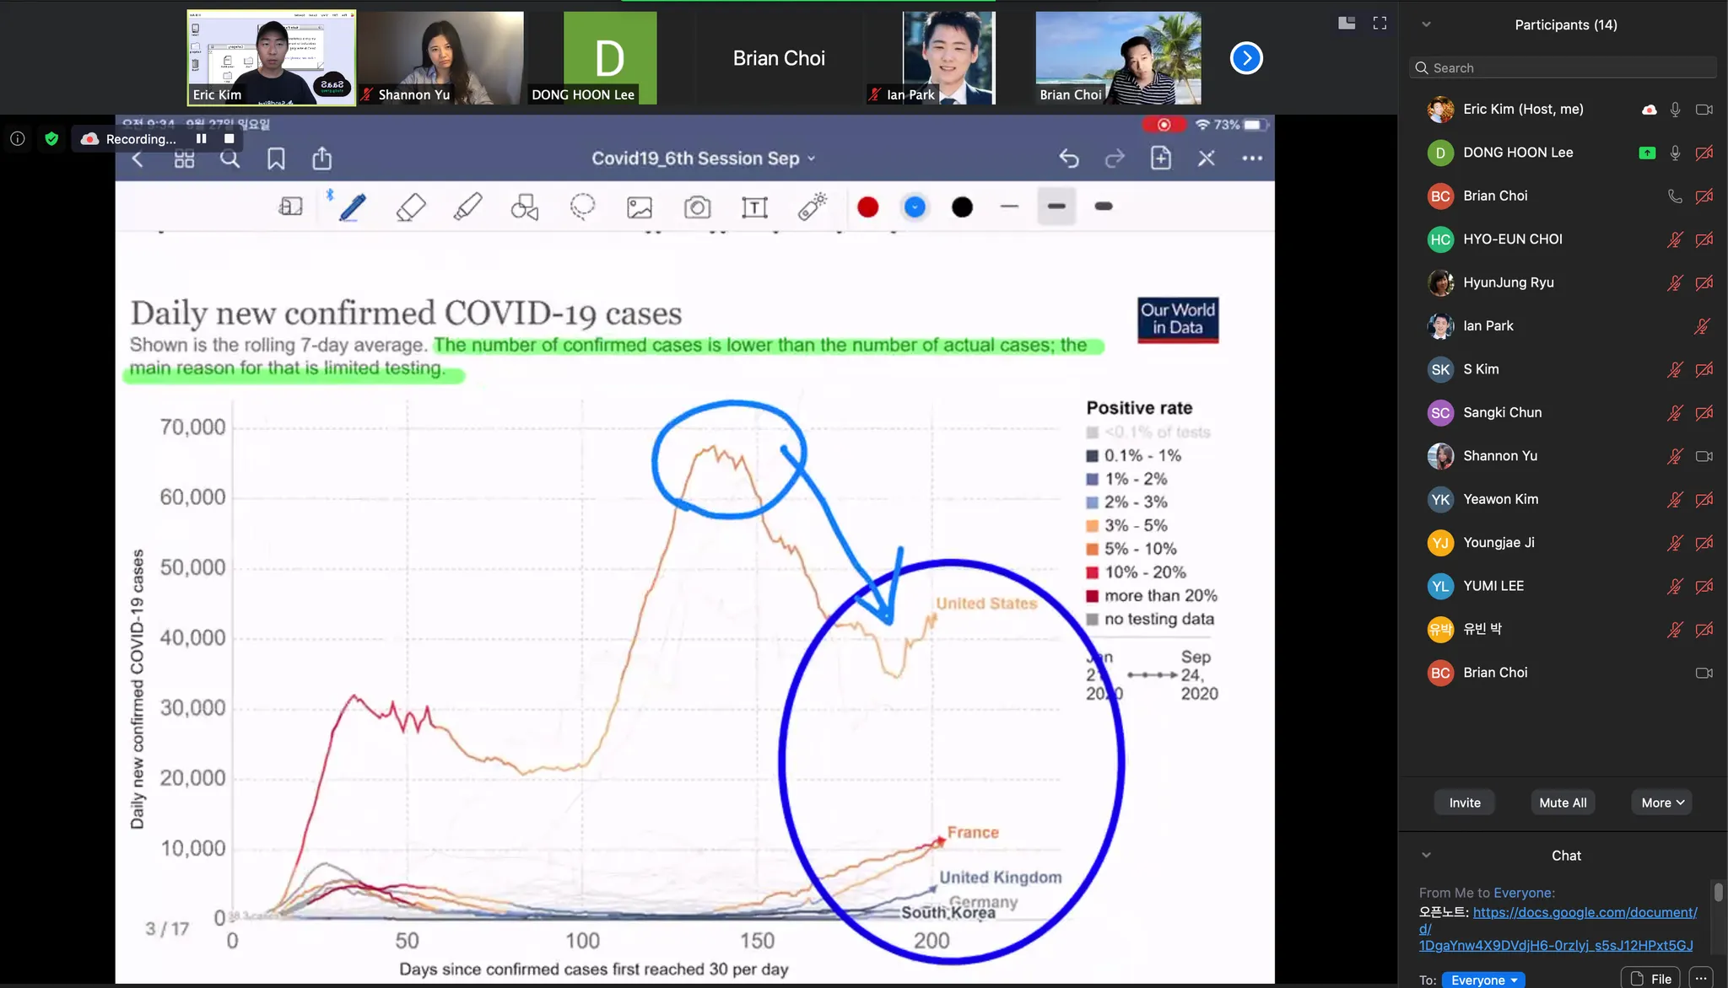
Task: Click the Undo arrow icon
Action: [x=1069, y=158]
